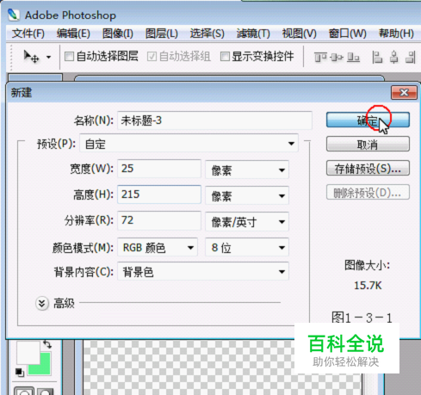The width and height of the screenshot is (421, 395).
Task: Click align vertical centers icon
Action: point(337,57)
